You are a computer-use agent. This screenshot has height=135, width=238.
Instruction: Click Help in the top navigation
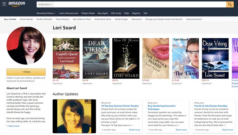pos(126,13)
